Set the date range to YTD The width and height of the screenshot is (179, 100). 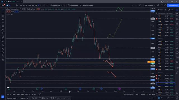(x=26, y=94)
